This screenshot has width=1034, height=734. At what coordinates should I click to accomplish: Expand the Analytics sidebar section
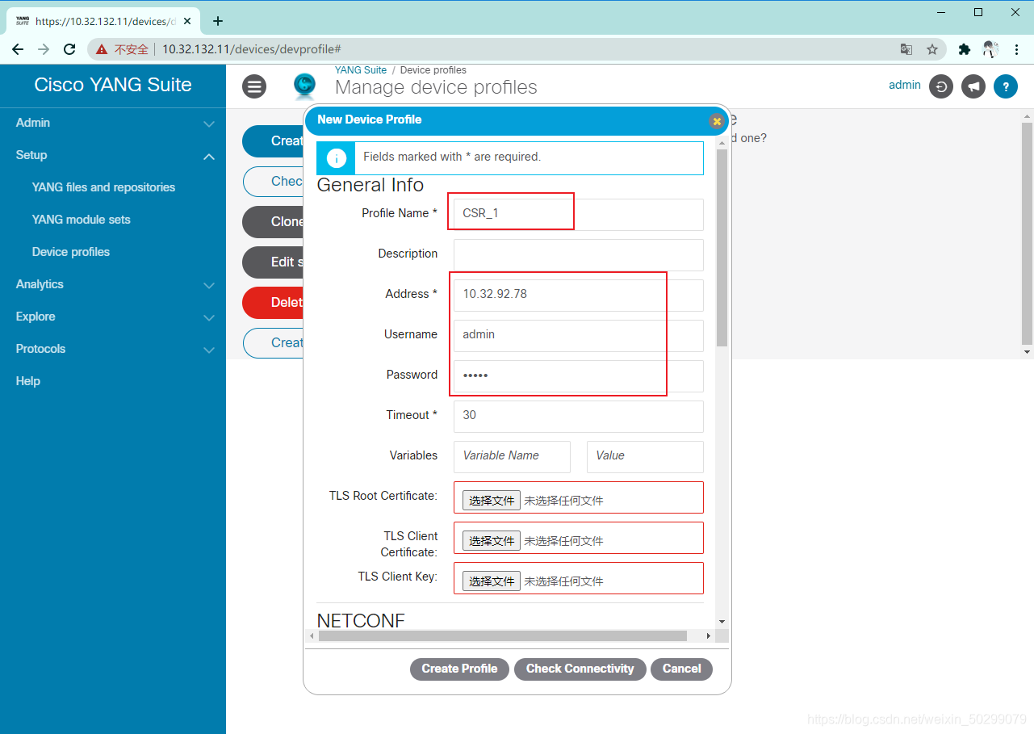pyautogui.click(x=113, y=284)
